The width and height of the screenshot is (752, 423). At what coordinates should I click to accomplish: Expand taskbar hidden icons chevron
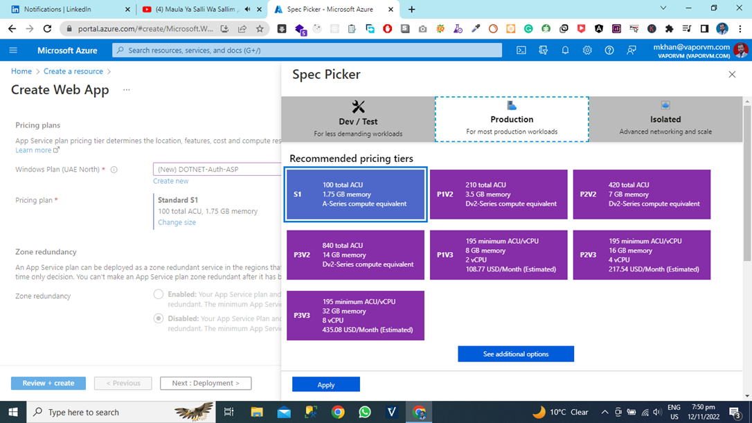605,412
